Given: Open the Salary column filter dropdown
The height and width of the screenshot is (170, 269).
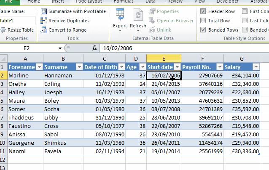Looking at the screenshot, I should point(256,67).
